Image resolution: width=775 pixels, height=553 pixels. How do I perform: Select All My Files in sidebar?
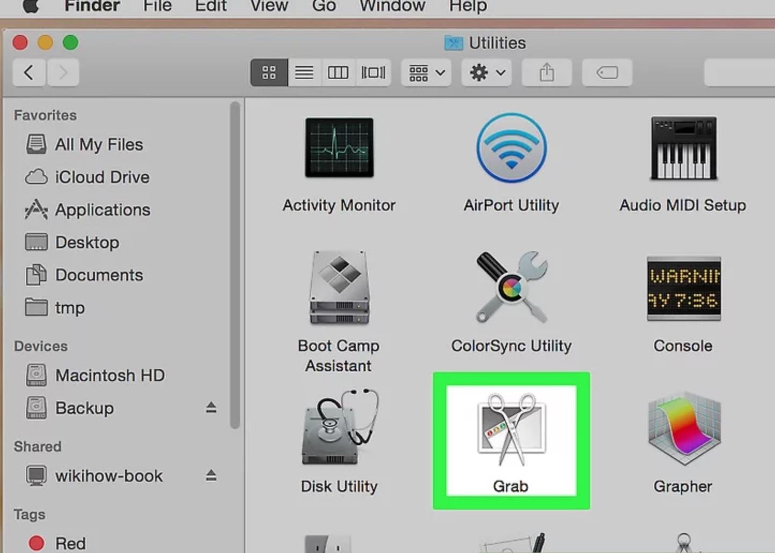click(x=85, y=144)
